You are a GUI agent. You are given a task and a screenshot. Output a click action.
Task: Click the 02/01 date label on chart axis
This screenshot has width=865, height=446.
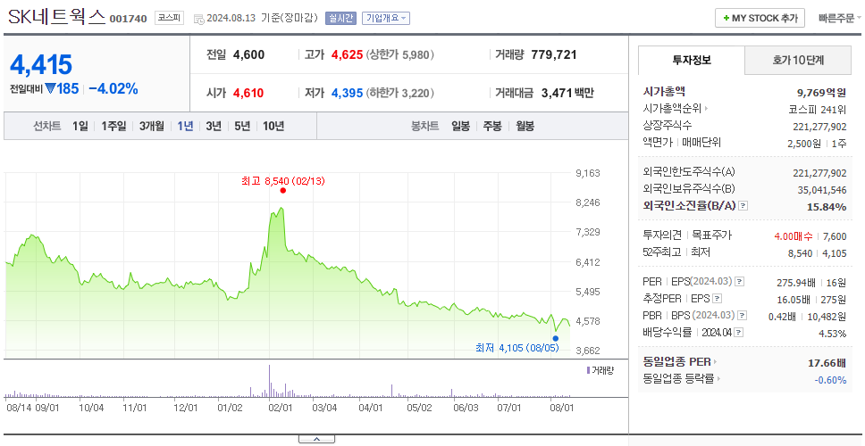click(x=281, y=408)
